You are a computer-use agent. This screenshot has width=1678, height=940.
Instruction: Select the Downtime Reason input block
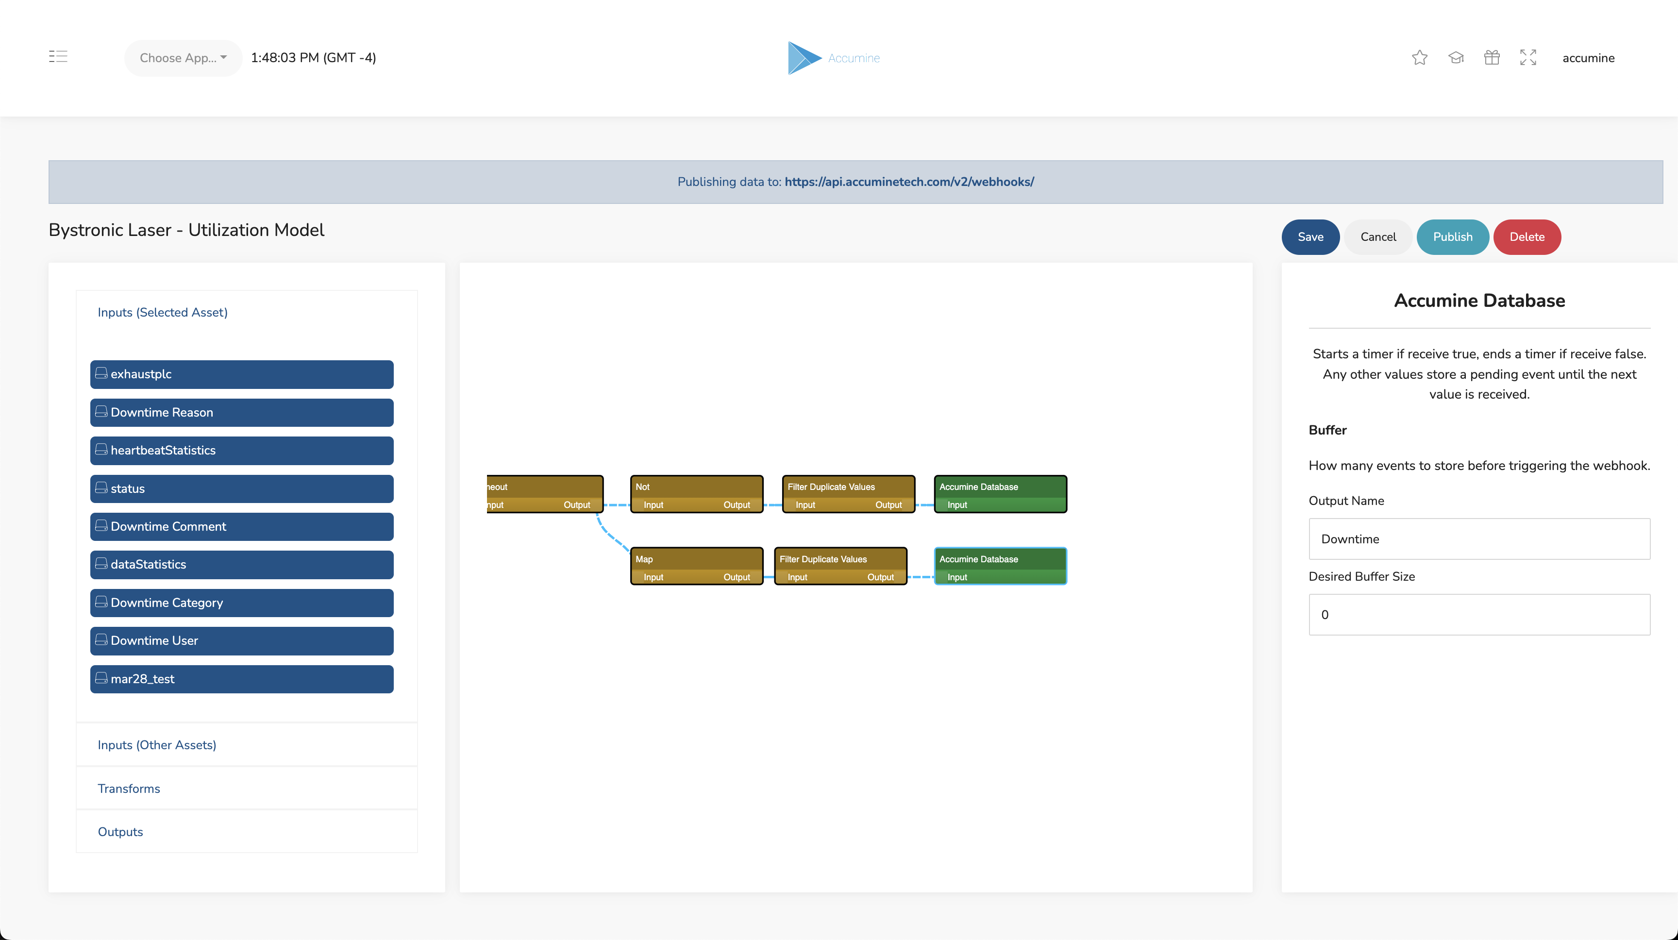coord(242,412)
